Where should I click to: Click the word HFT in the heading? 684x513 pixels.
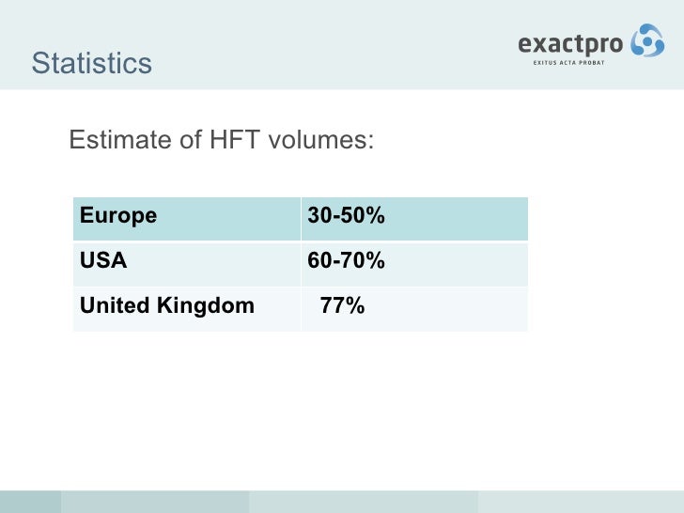pos(235,140)
